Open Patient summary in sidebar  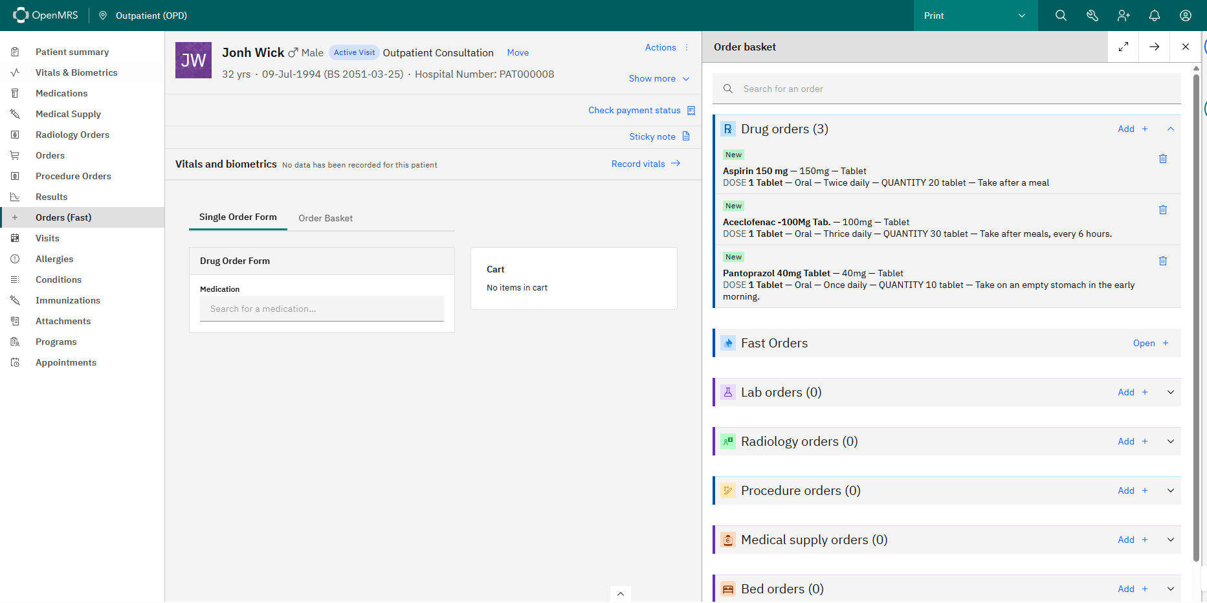click(82, 52)
